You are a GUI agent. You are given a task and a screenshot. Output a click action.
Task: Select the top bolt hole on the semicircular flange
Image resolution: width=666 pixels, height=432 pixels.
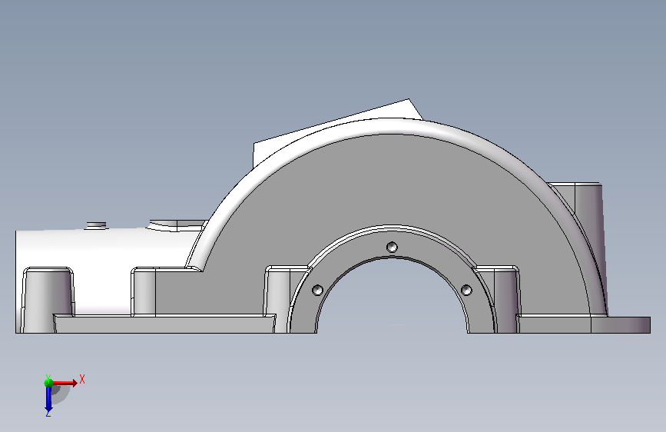392,247
